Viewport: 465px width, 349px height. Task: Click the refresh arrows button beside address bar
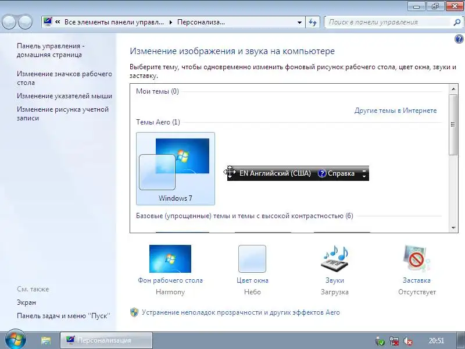[313, 22]
